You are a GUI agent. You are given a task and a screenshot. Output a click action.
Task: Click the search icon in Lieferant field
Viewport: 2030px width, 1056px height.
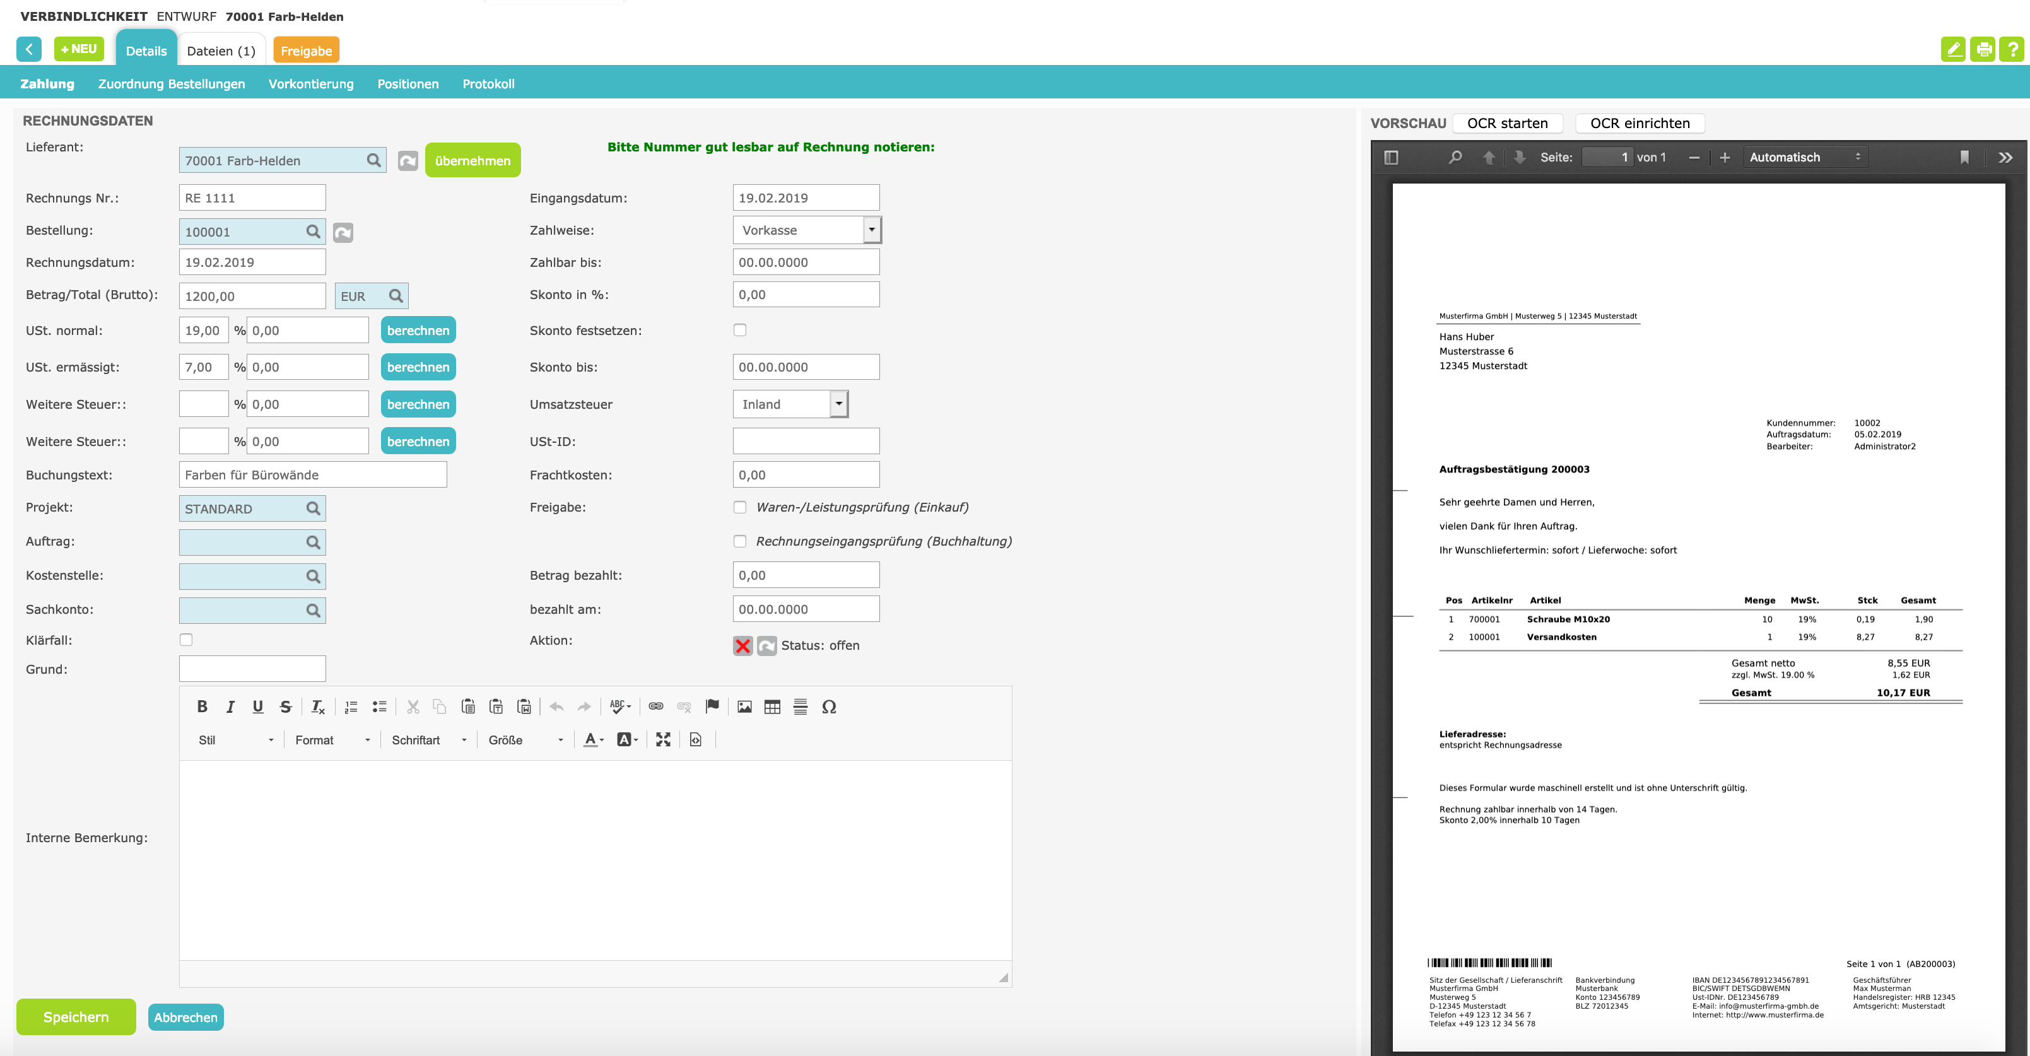coord(373,161)
